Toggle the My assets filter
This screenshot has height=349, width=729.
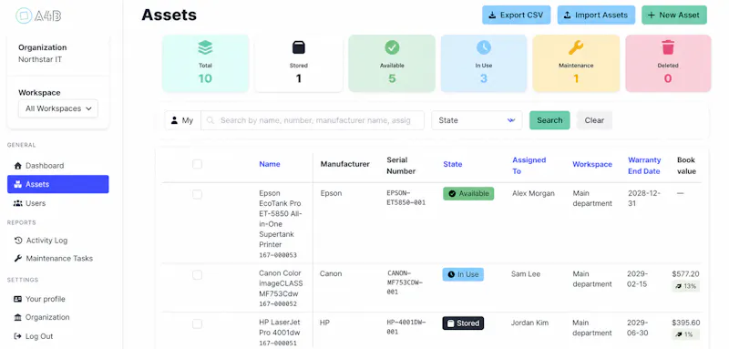182,120
